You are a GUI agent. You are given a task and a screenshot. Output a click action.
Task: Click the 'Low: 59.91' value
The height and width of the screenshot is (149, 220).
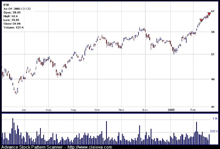11,20
